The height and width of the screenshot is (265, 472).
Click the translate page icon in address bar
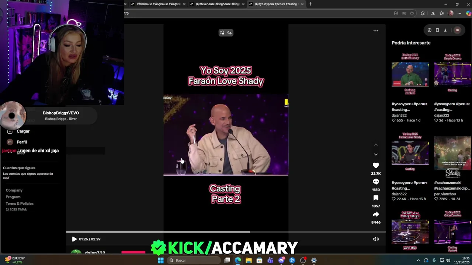point(404,13)
